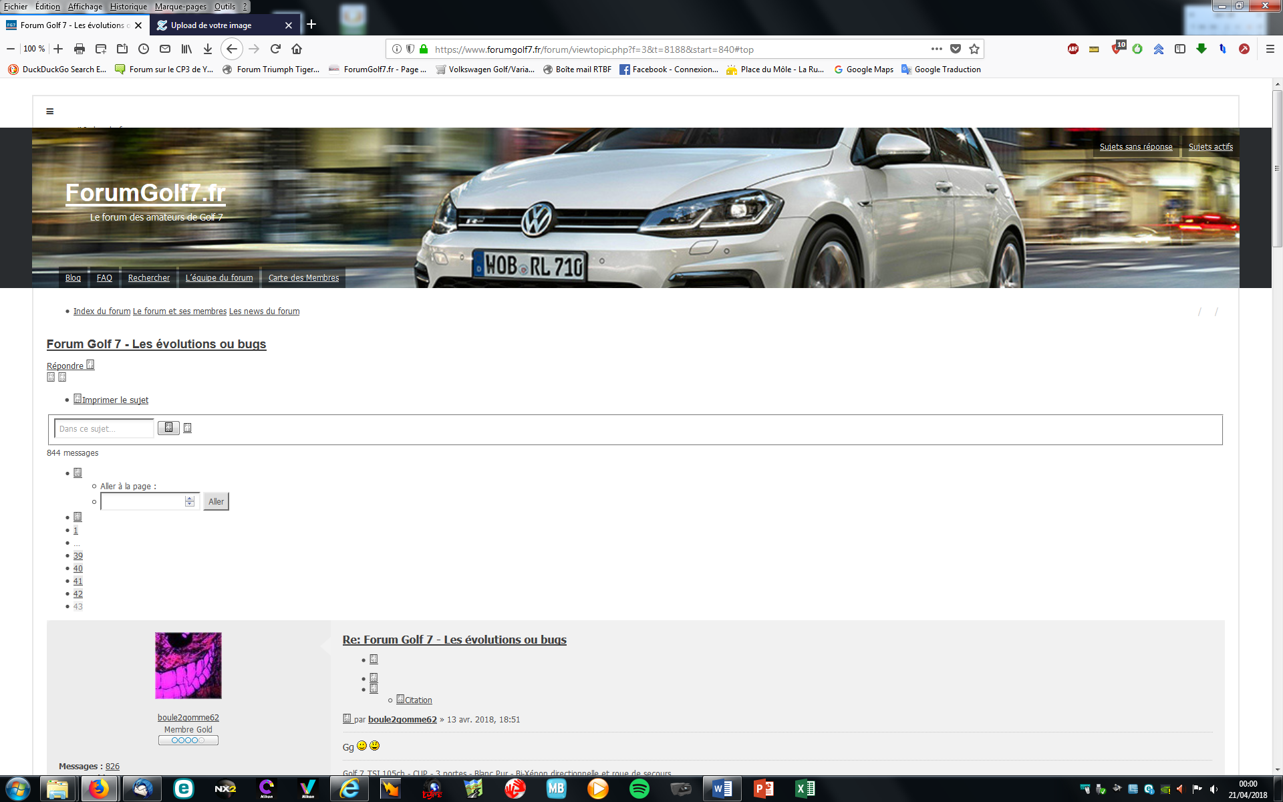The height and width of the screenshot is (802, 1283).
Task: Open the Rechercher navigation link
Action: (x=149, y=278)
